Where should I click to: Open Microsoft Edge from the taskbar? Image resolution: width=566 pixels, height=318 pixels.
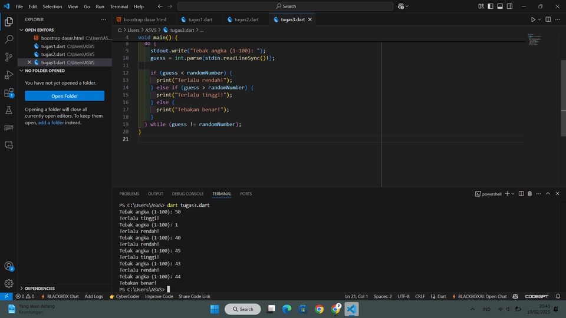[287, 309]
